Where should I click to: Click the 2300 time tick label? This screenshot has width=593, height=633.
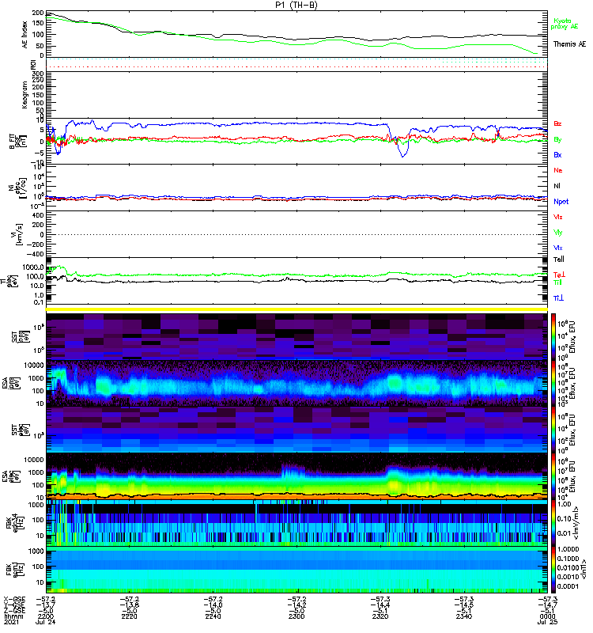point(296,616)
